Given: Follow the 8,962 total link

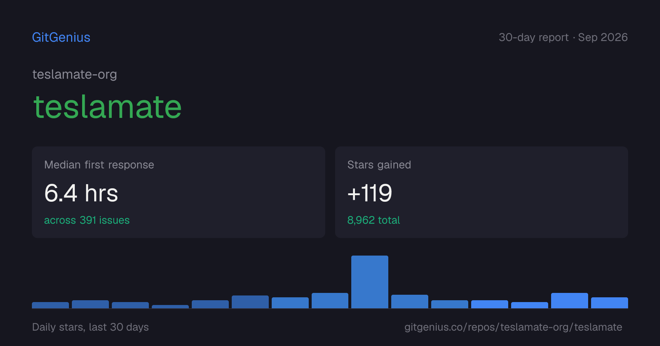Looking at the screenshot, I should click(374, 220).
